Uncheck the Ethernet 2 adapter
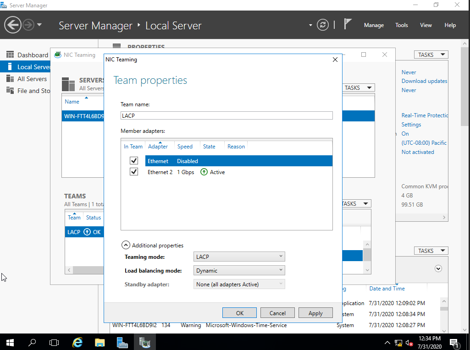This screenshot has width=470, height=350. click(x=134, y=172)
